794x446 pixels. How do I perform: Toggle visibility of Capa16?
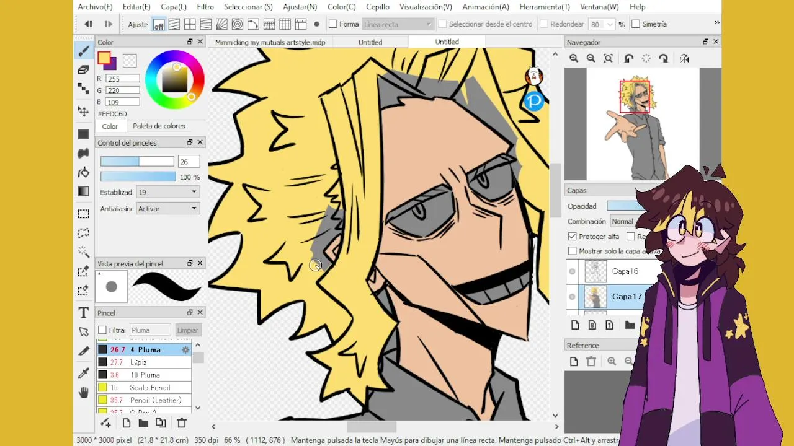coord(572,271)
